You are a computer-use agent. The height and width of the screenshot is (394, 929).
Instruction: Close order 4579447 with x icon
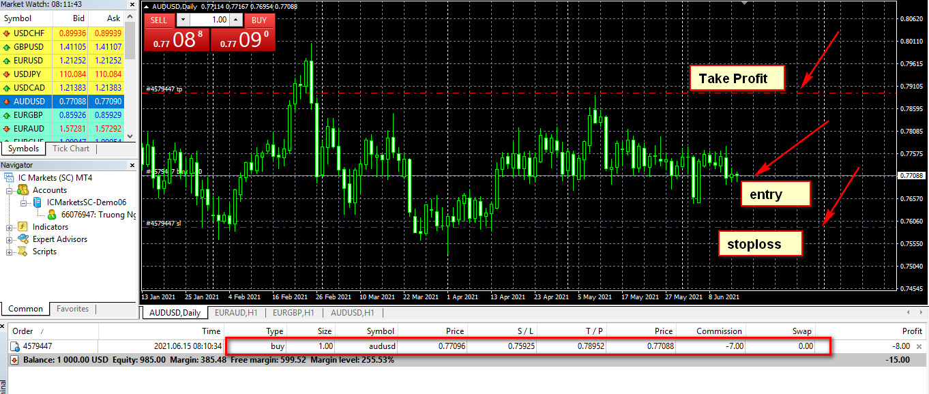pyautogui.click(x=918, y=347)
